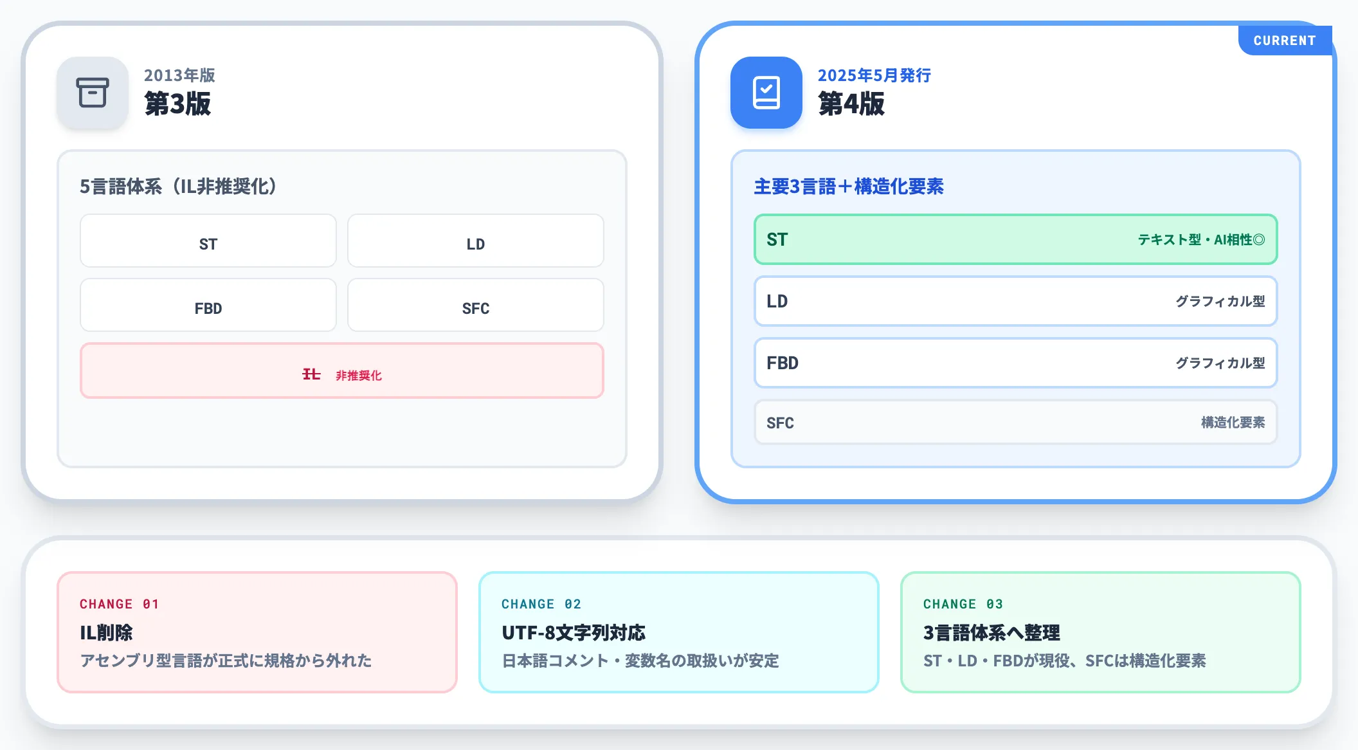Open the CHANGE 01 IL削除 card
This screenshot has height=750, width=1358.
click(x=257, y=632)
